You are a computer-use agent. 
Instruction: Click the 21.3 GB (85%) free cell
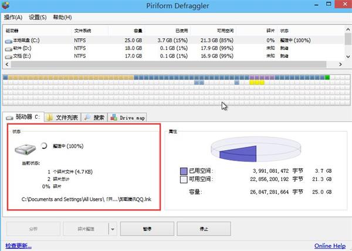(x=217, y=41)
